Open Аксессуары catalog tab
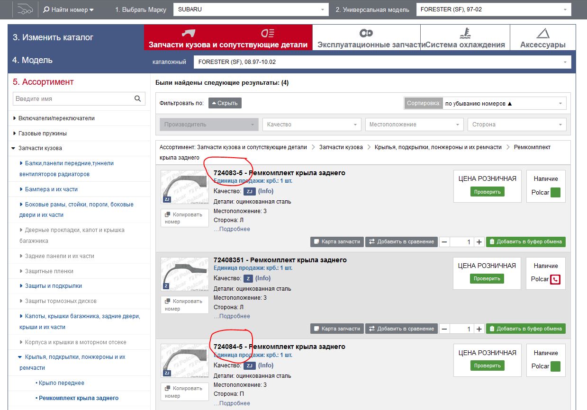587x410 pixels. (x=542, y=37)
